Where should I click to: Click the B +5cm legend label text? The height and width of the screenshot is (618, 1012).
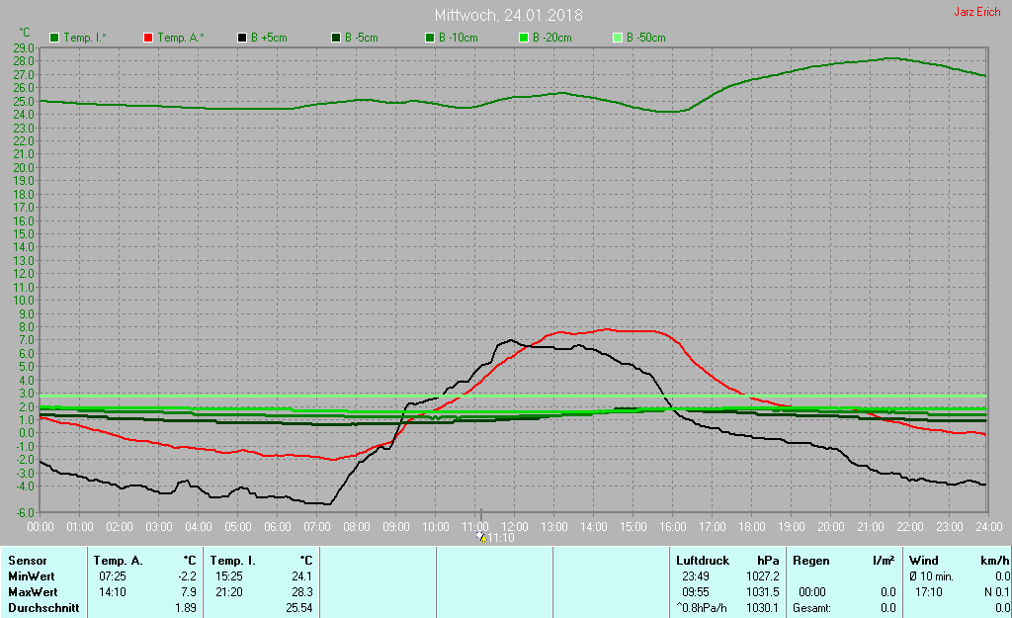pos(268,38)
